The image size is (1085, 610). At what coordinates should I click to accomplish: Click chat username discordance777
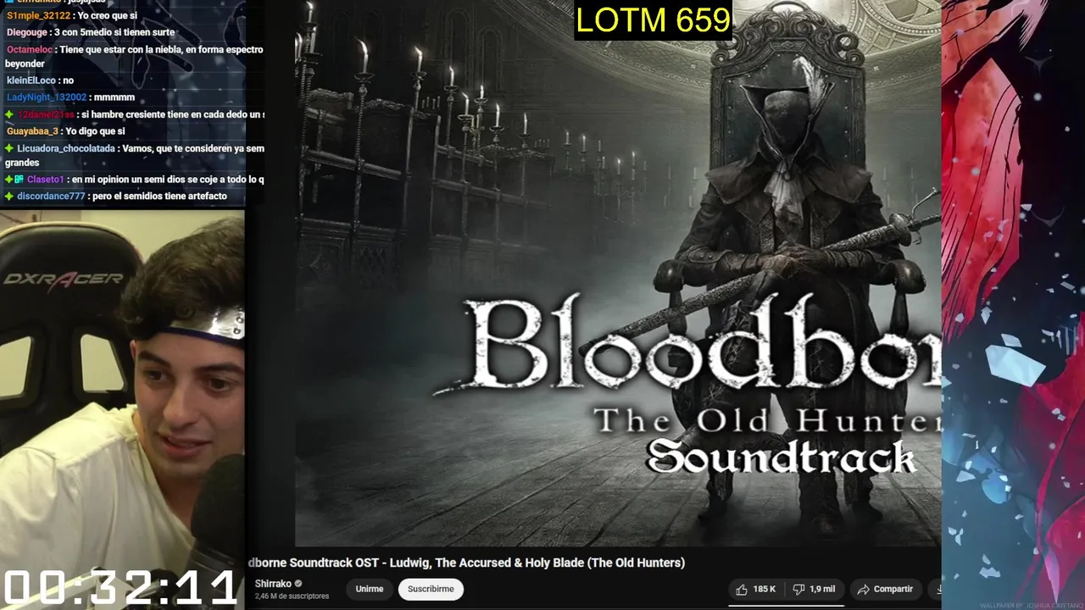coord(51,197)
